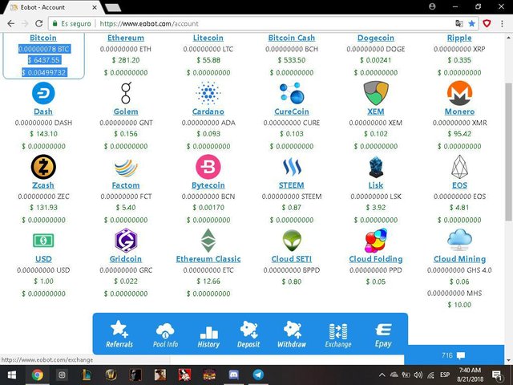The image size is (513, 385).
Task: Open the Referrals page
Action: 119,334
